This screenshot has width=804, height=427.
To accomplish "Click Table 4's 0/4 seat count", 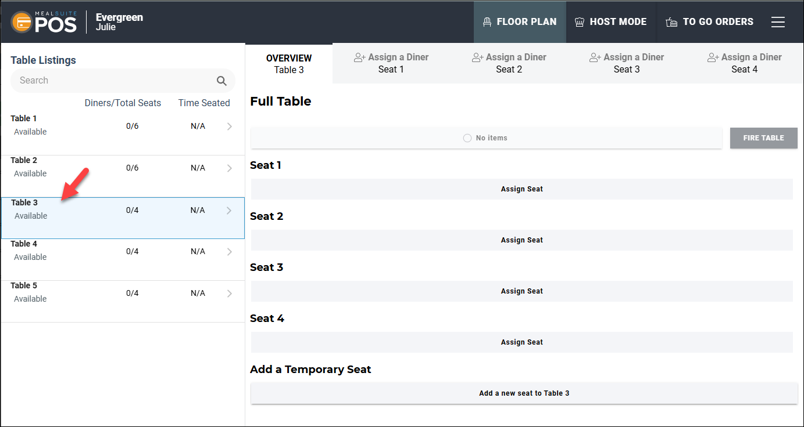I will (x=133, y=252).
